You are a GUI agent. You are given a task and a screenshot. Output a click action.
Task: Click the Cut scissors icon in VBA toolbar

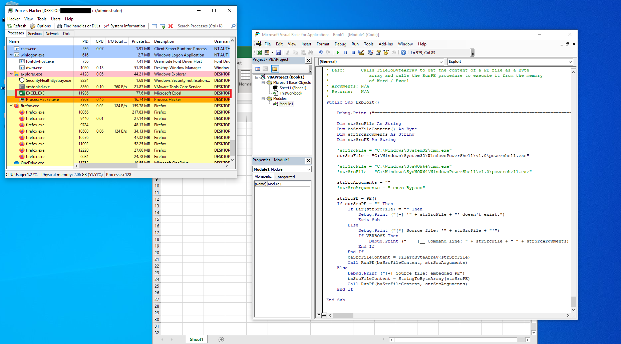(x=288, y=52)
